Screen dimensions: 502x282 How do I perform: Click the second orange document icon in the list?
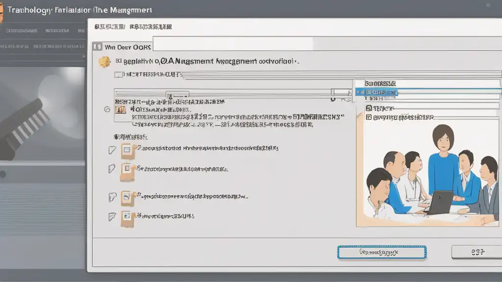click(x=127, y=171)
